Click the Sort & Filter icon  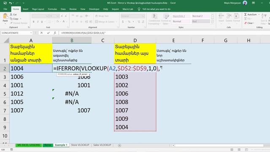(264, 16)
